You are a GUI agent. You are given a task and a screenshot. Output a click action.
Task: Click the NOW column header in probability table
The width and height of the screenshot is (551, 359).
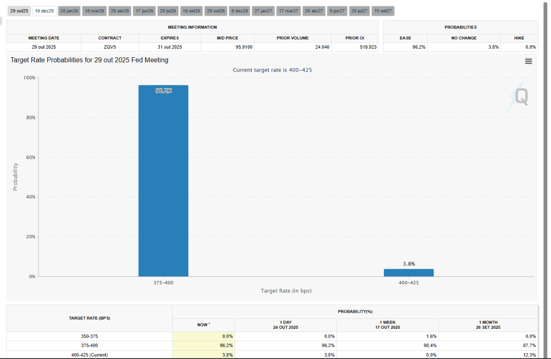[x=203, y=325]
